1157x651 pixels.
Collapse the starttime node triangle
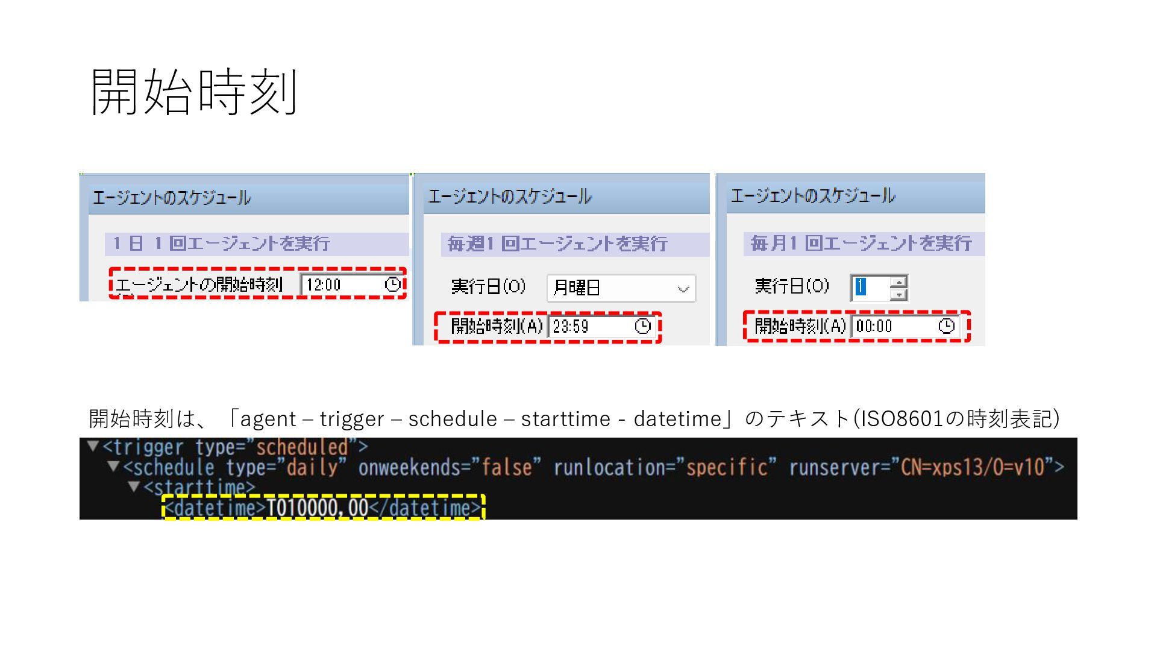click(x=134, y=486)
